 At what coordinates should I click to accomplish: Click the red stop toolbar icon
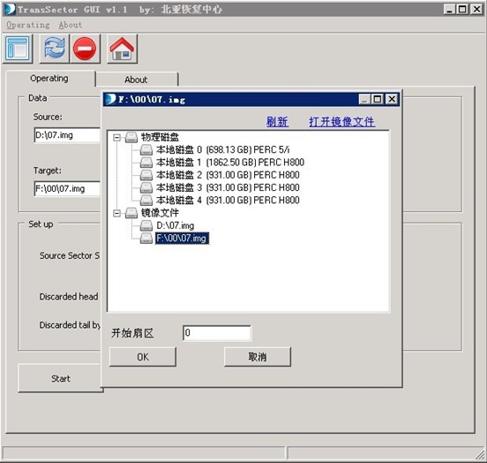(x=85, y=49)
